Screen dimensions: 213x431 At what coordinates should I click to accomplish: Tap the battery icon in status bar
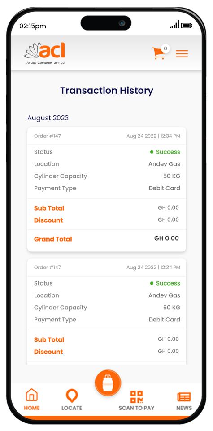(187, 26)
